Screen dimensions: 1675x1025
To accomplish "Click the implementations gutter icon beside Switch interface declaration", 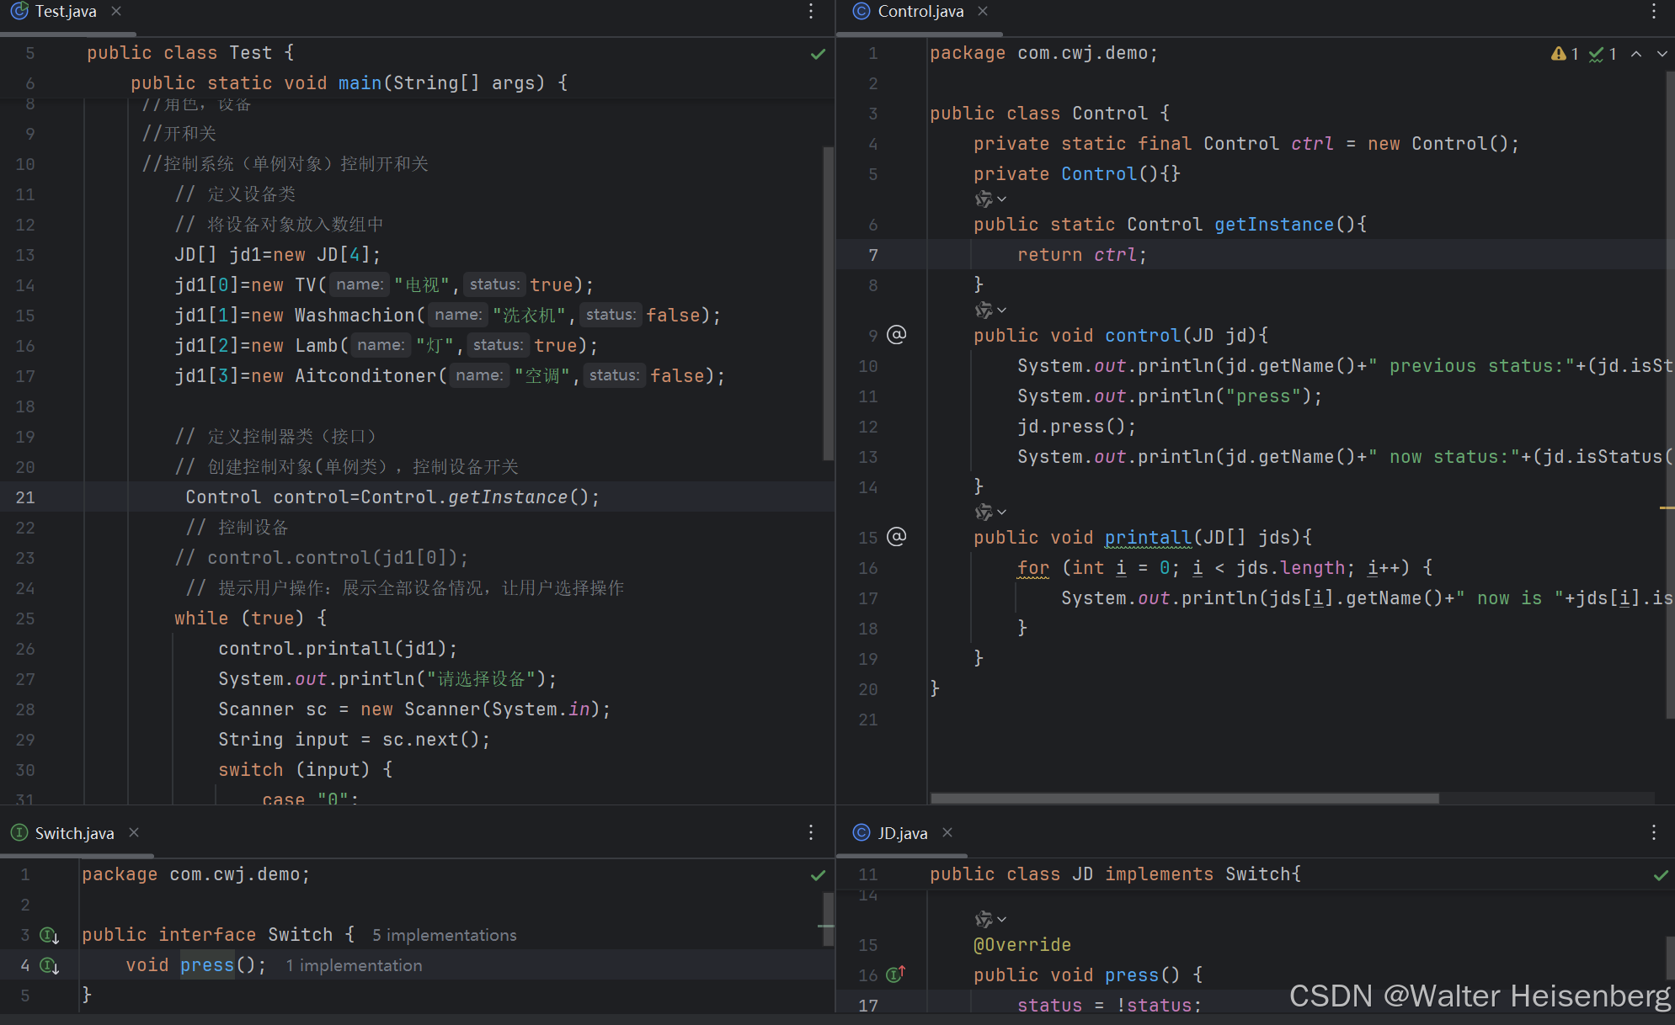I will (x=49, y=935).
